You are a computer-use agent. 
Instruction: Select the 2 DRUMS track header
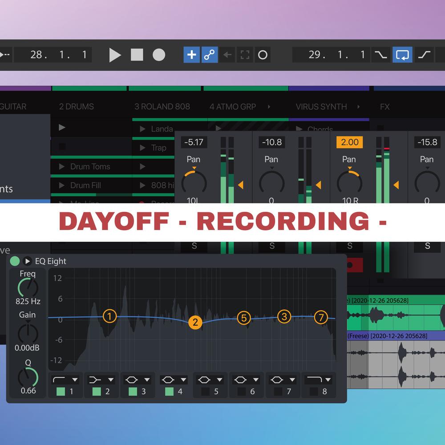[77, 107]
